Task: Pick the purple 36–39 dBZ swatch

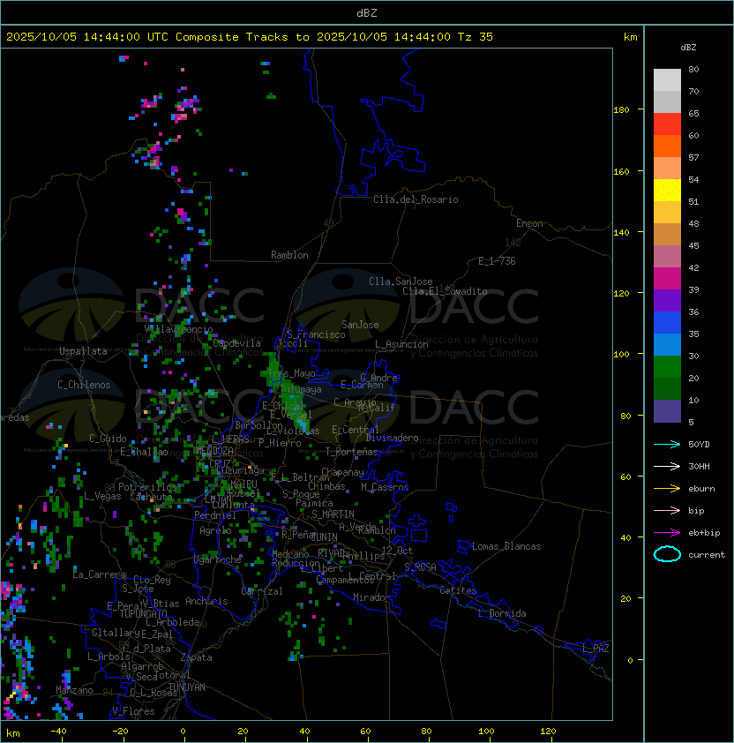Action: (667, 300)
